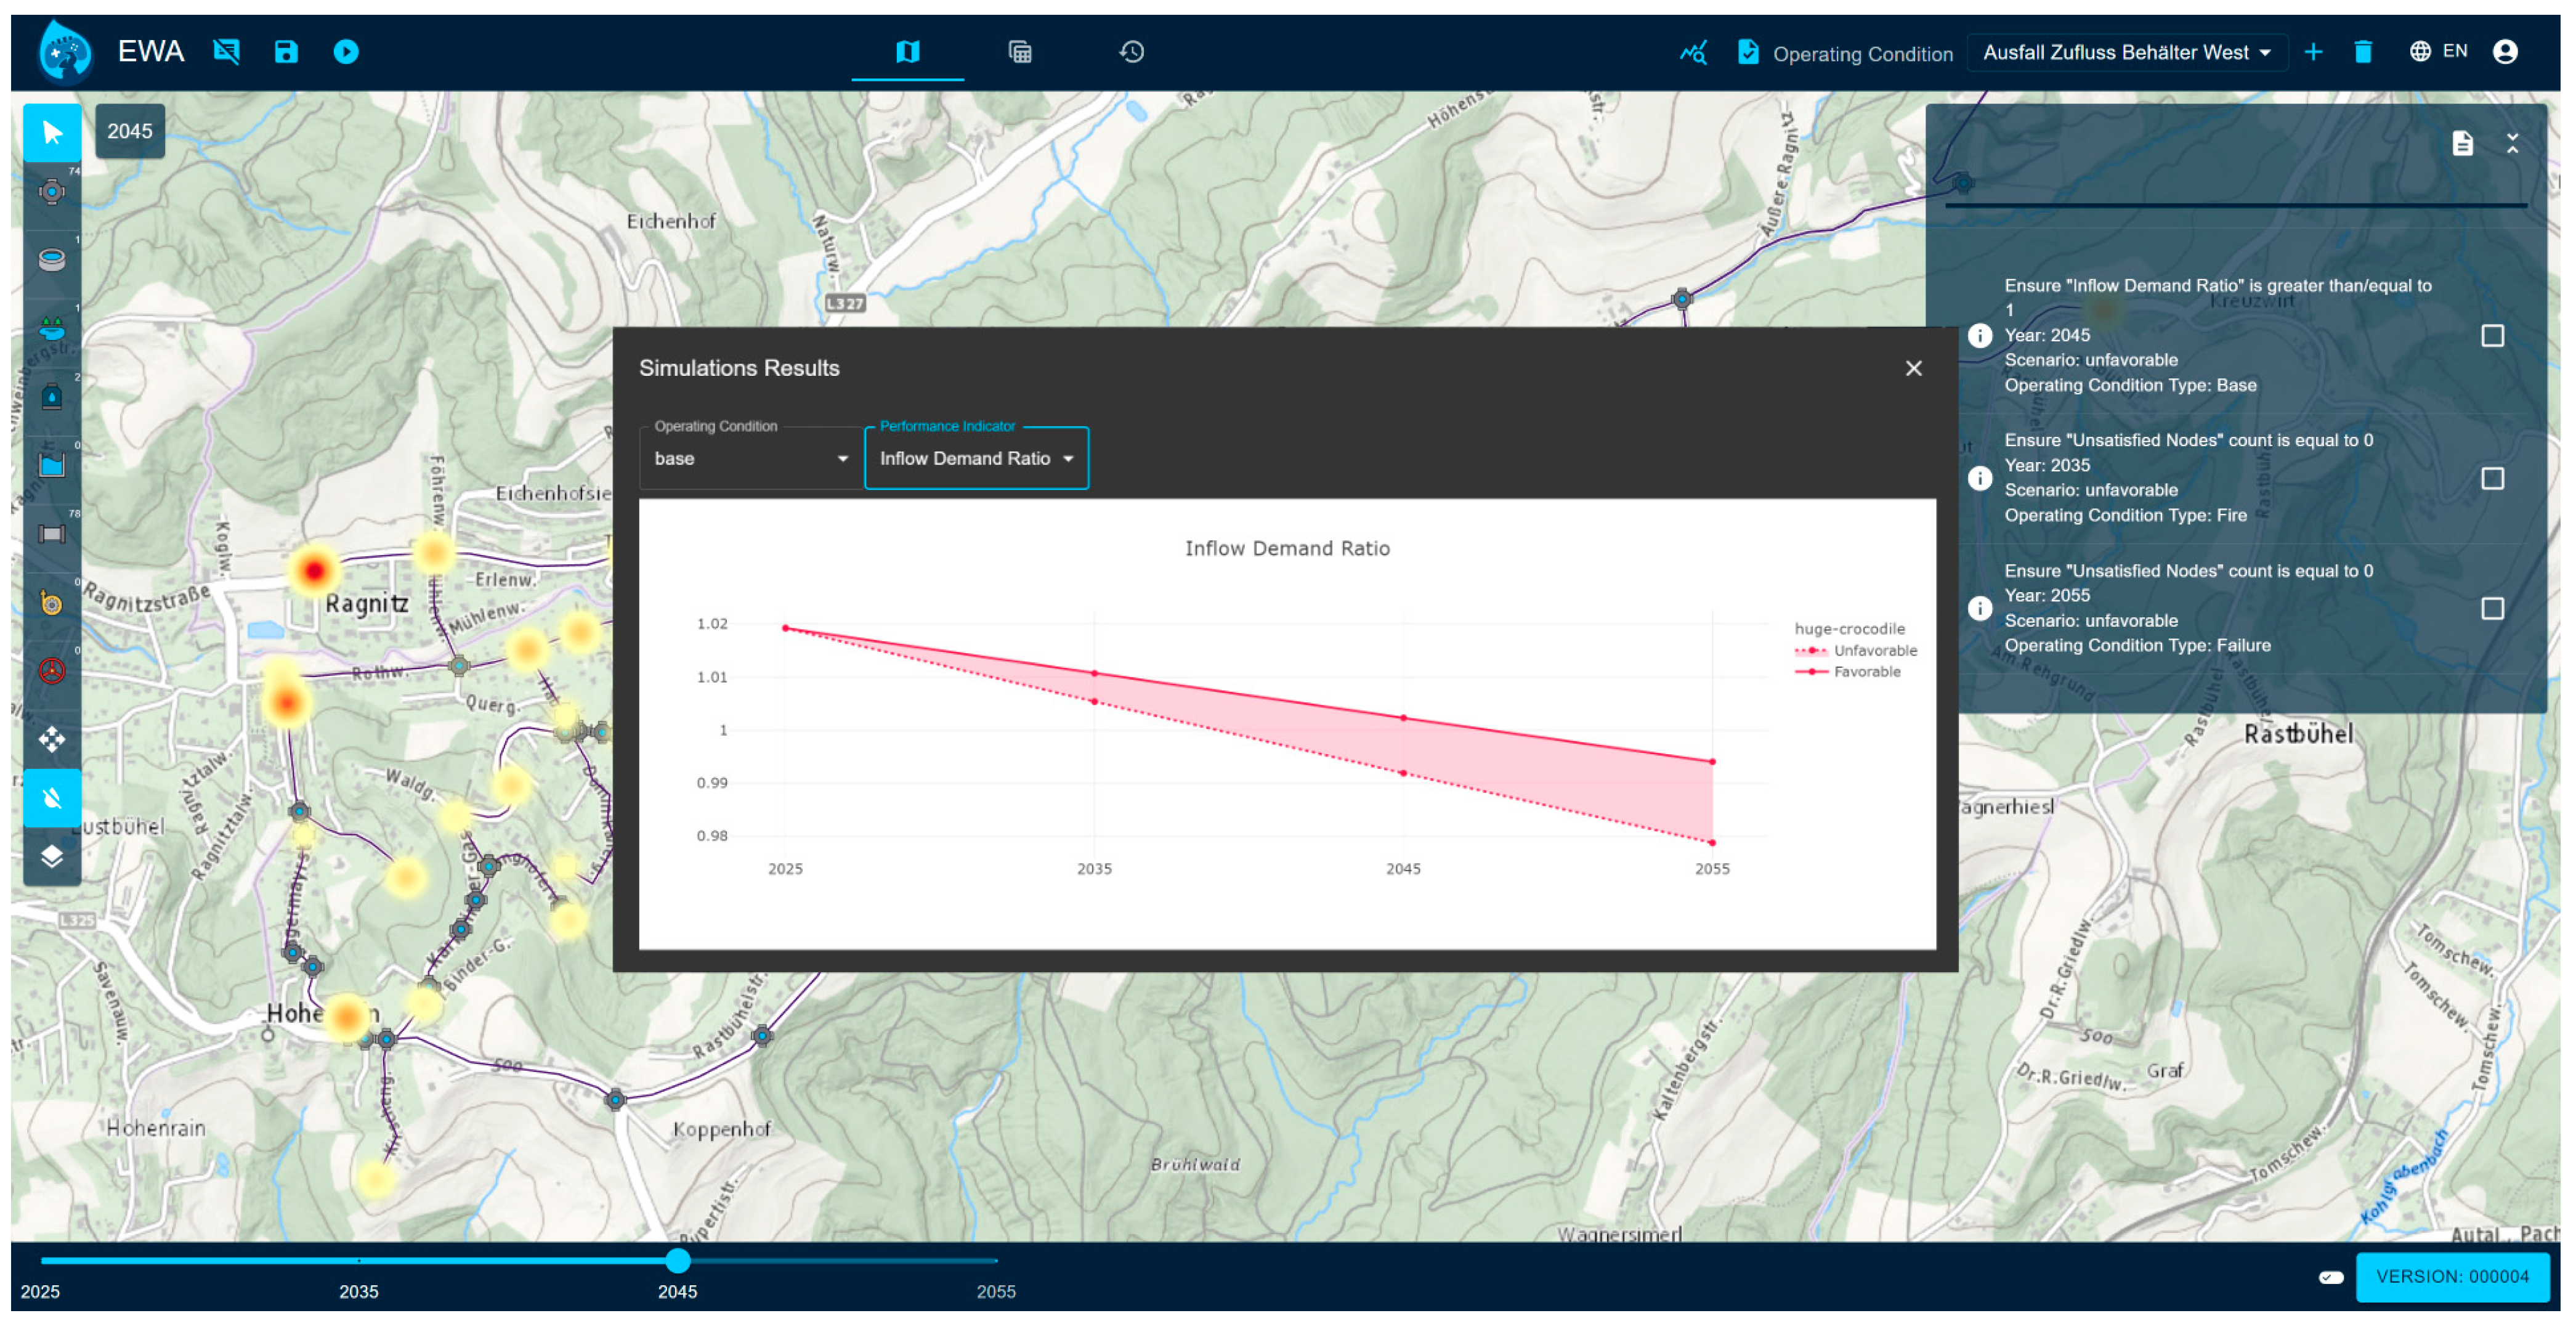Check the Year 2035 Fire condition goal
2576x1329 pixels.
tap(2492, 479)
